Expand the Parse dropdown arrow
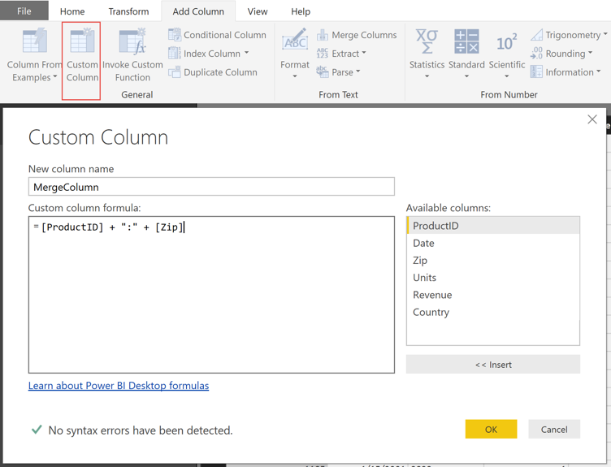The width and height of the screenshot is (611, 467). (358, 71)
